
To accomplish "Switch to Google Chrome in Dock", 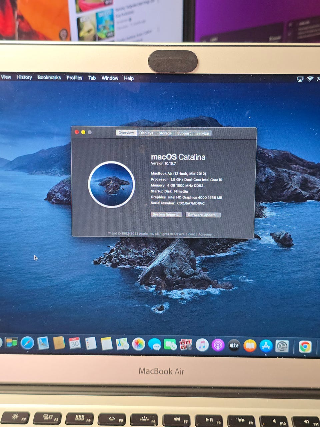I will (305, 347).
